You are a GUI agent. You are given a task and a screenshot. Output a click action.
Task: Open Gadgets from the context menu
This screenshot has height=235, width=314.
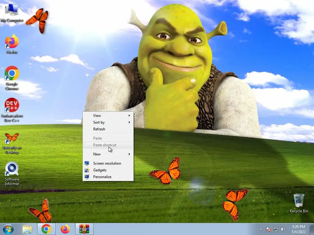click(108, 170)
